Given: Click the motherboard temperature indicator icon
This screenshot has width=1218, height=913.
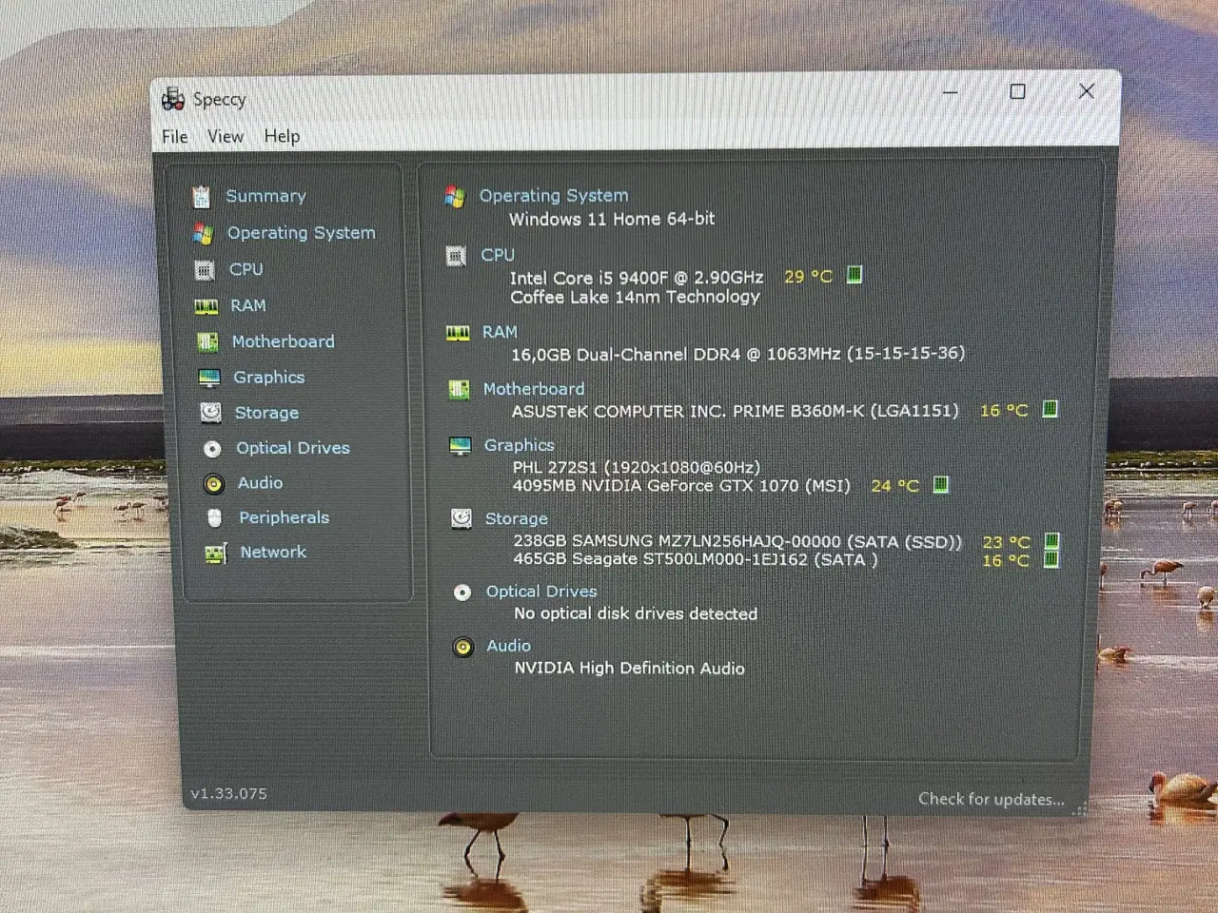Looking at the screenshot, I should pyautogui.click(x=1050, y=410).
